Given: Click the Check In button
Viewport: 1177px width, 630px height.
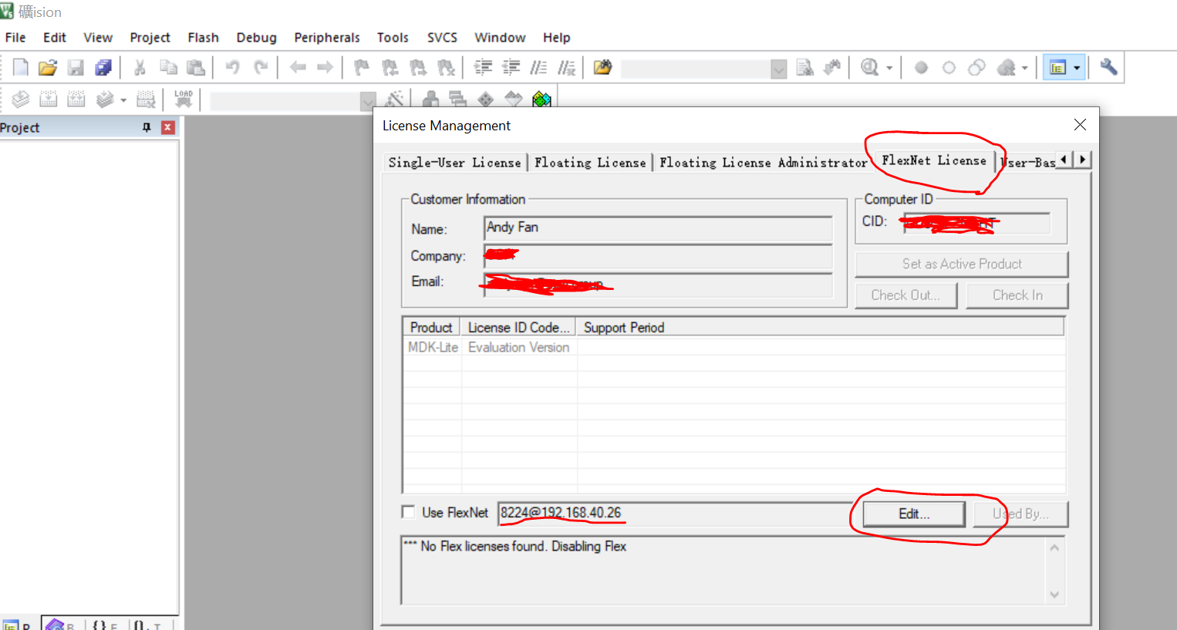Looking at the screenshot, I should click(1017, 295).
